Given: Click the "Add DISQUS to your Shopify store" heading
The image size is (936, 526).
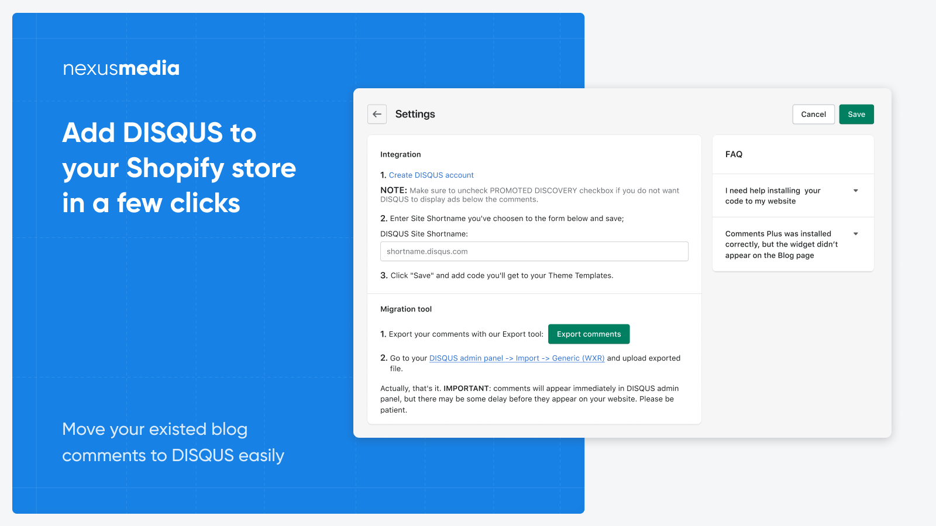Looking at the screenshot, I should 178,168.
